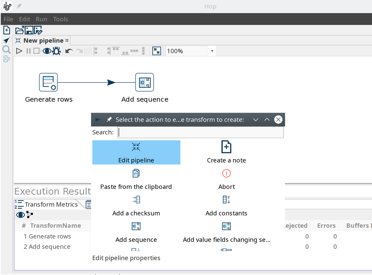Viewport: 372px width, 275px height.
Task: Select the Generate rows row in metrics table
Action: click(50, 236)
